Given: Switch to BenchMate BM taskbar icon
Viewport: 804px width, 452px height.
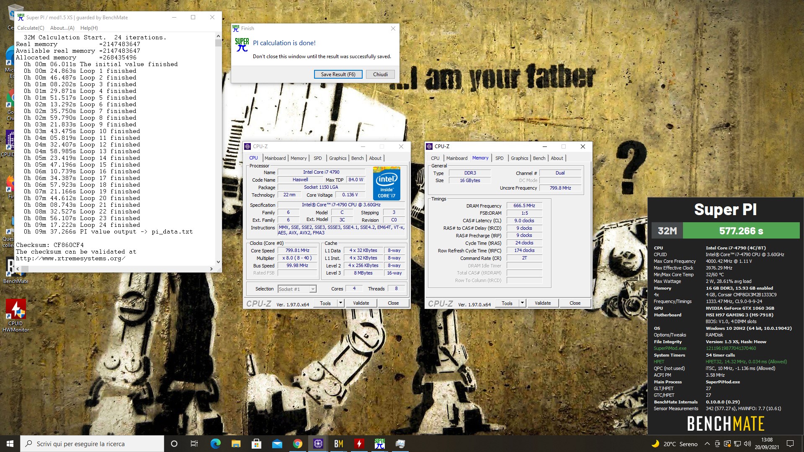Looking at the screenshot, I should coord(338,444).
